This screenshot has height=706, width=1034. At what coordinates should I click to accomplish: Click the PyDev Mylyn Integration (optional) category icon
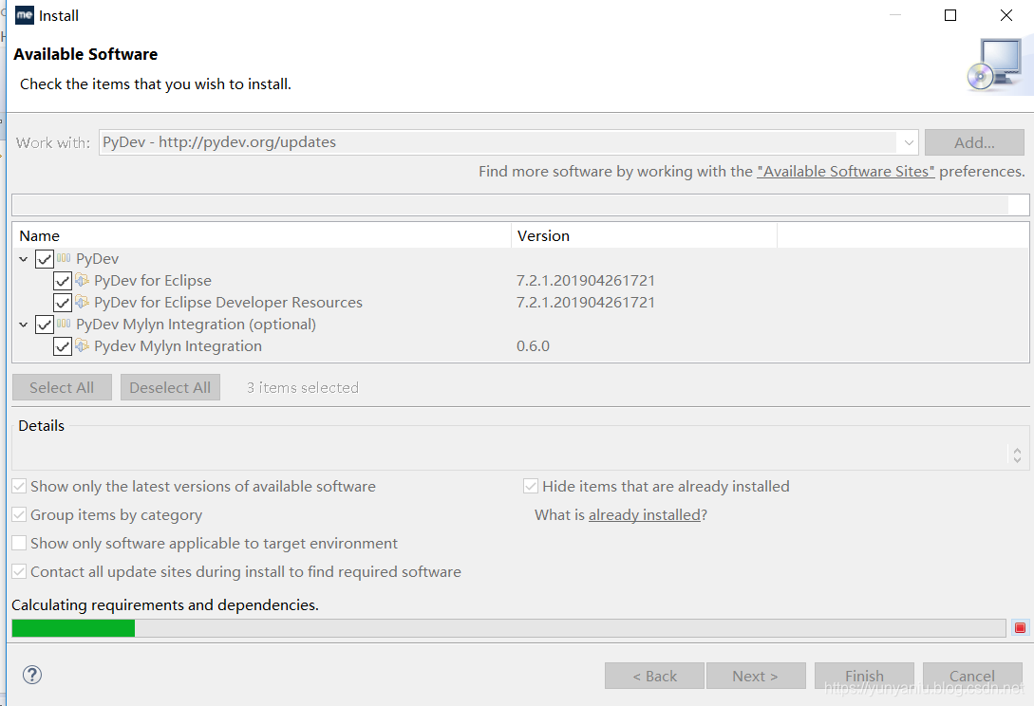pos(64,324)
